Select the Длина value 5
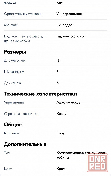 click(x=57, y=83)
